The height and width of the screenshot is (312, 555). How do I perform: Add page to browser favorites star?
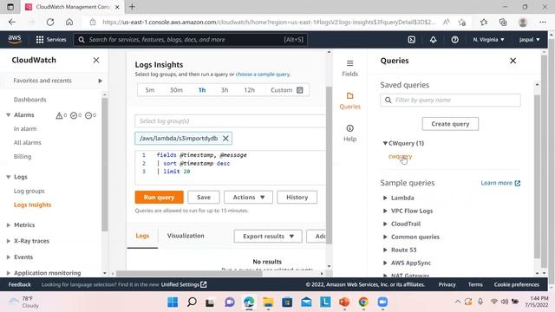[461, 22]
